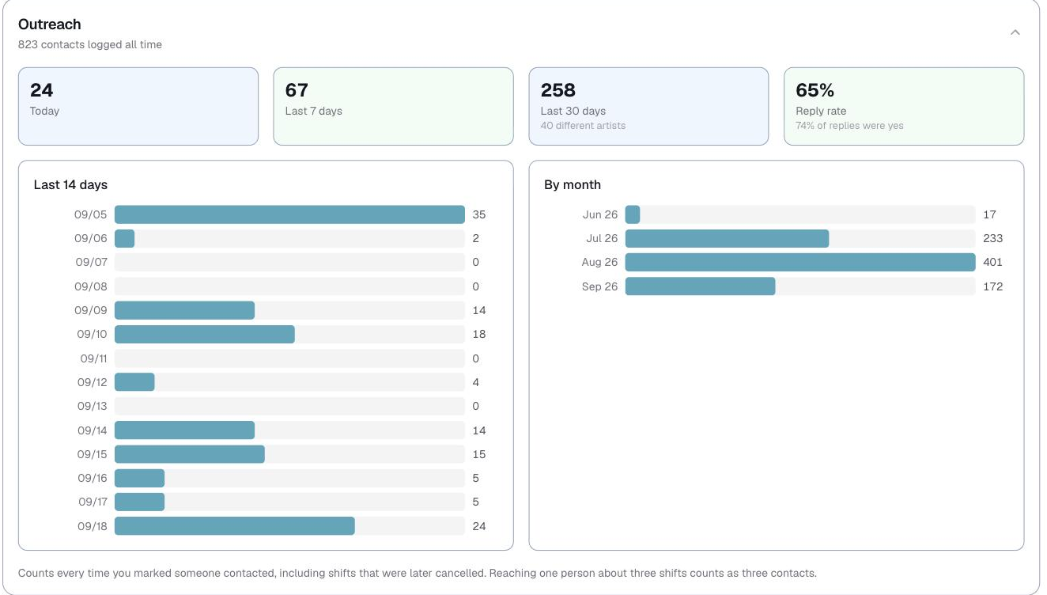The width and height of the screenshot is (1047, 595).
Task: Select the Aug 26 monthly bar
Action: [800, 262]
